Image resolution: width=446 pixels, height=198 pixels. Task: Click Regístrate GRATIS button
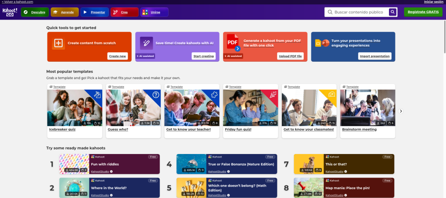(x=423, y=12)
